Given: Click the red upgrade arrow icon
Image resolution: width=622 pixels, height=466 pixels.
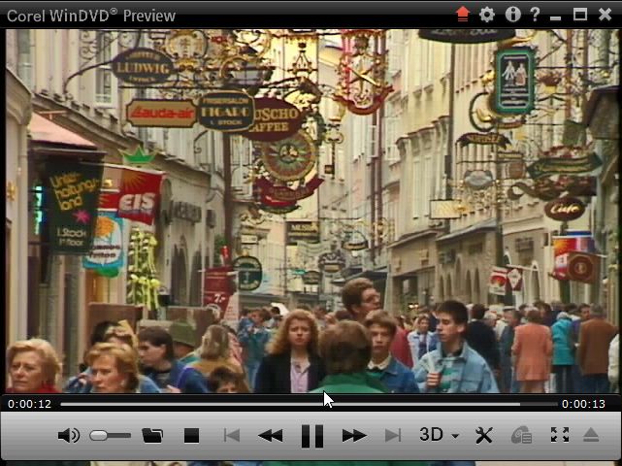Looking at the screenshot, I should [463, 15].
